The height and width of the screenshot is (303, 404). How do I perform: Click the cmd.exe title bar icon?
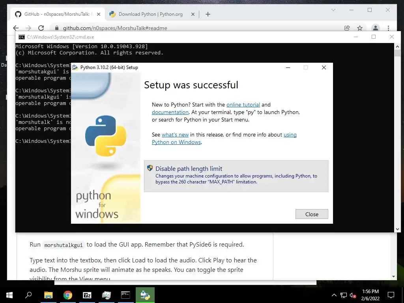pyautogui.click(x=22, y=37)
